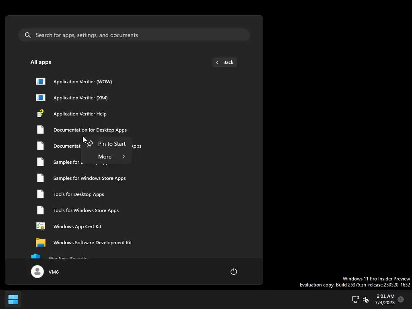Click the magnifier icon in the search box

point(28,35)
